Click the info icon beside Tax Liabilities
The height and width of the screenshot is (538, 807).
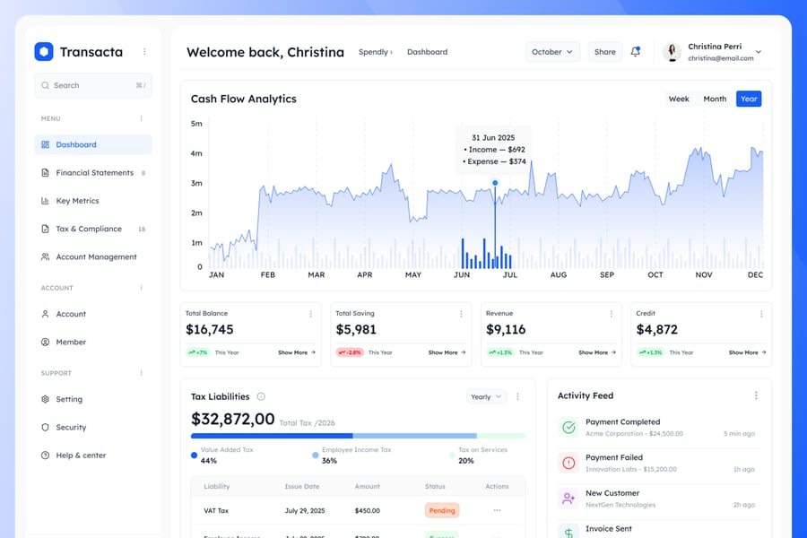(x=261, y=396)
